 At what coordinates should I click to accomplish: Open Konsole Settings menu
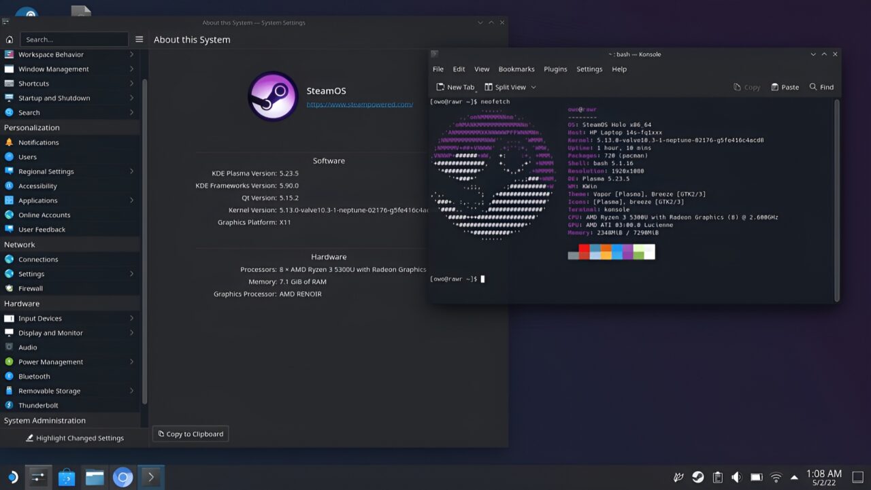click(589, 69)
